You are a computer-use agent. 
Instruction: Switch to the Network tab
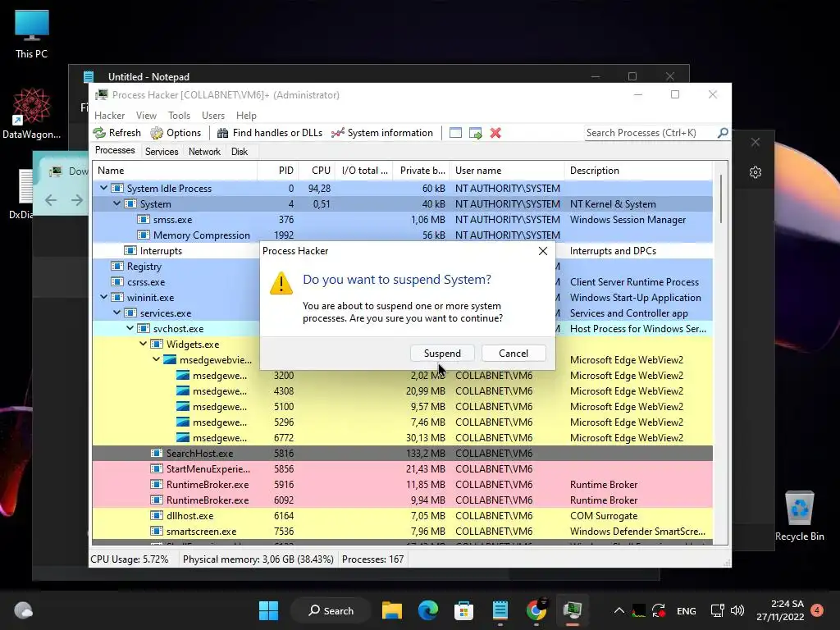coord(204,152)
